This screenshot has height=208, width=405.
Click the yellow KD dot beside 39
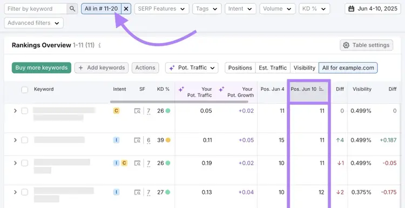(x=168, y=140)
